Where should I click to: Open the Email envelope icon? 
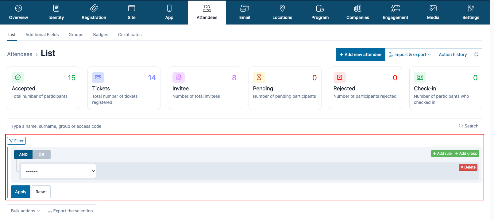245,8
